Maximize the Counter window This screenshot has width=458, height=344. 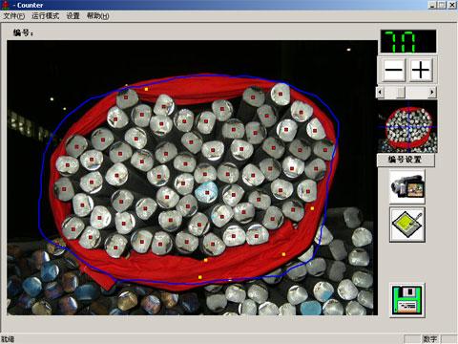pyautogui.click(x=442, y=5)
